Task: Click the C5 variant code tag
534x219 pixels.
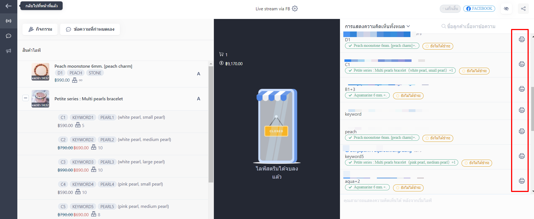Action: tap(63, 207)
